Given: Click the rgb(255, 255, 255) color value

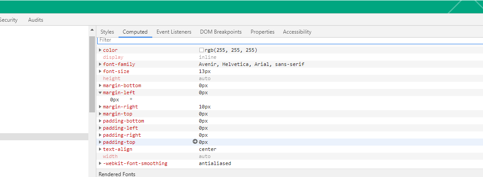Looking at the screenshot, I should pyautogui.click(x=231, y=50).
